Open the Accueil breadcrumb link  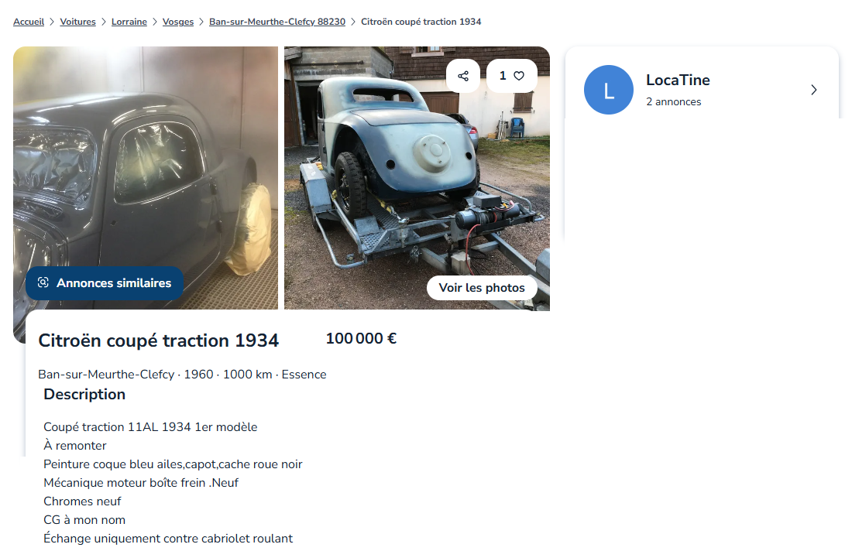(x=29, y=22)
